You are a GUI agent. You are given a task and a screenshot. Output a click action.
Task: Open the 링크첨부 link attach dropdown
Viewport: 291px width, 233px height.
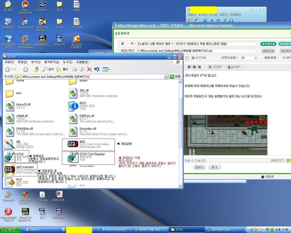(x=235, y=67)
